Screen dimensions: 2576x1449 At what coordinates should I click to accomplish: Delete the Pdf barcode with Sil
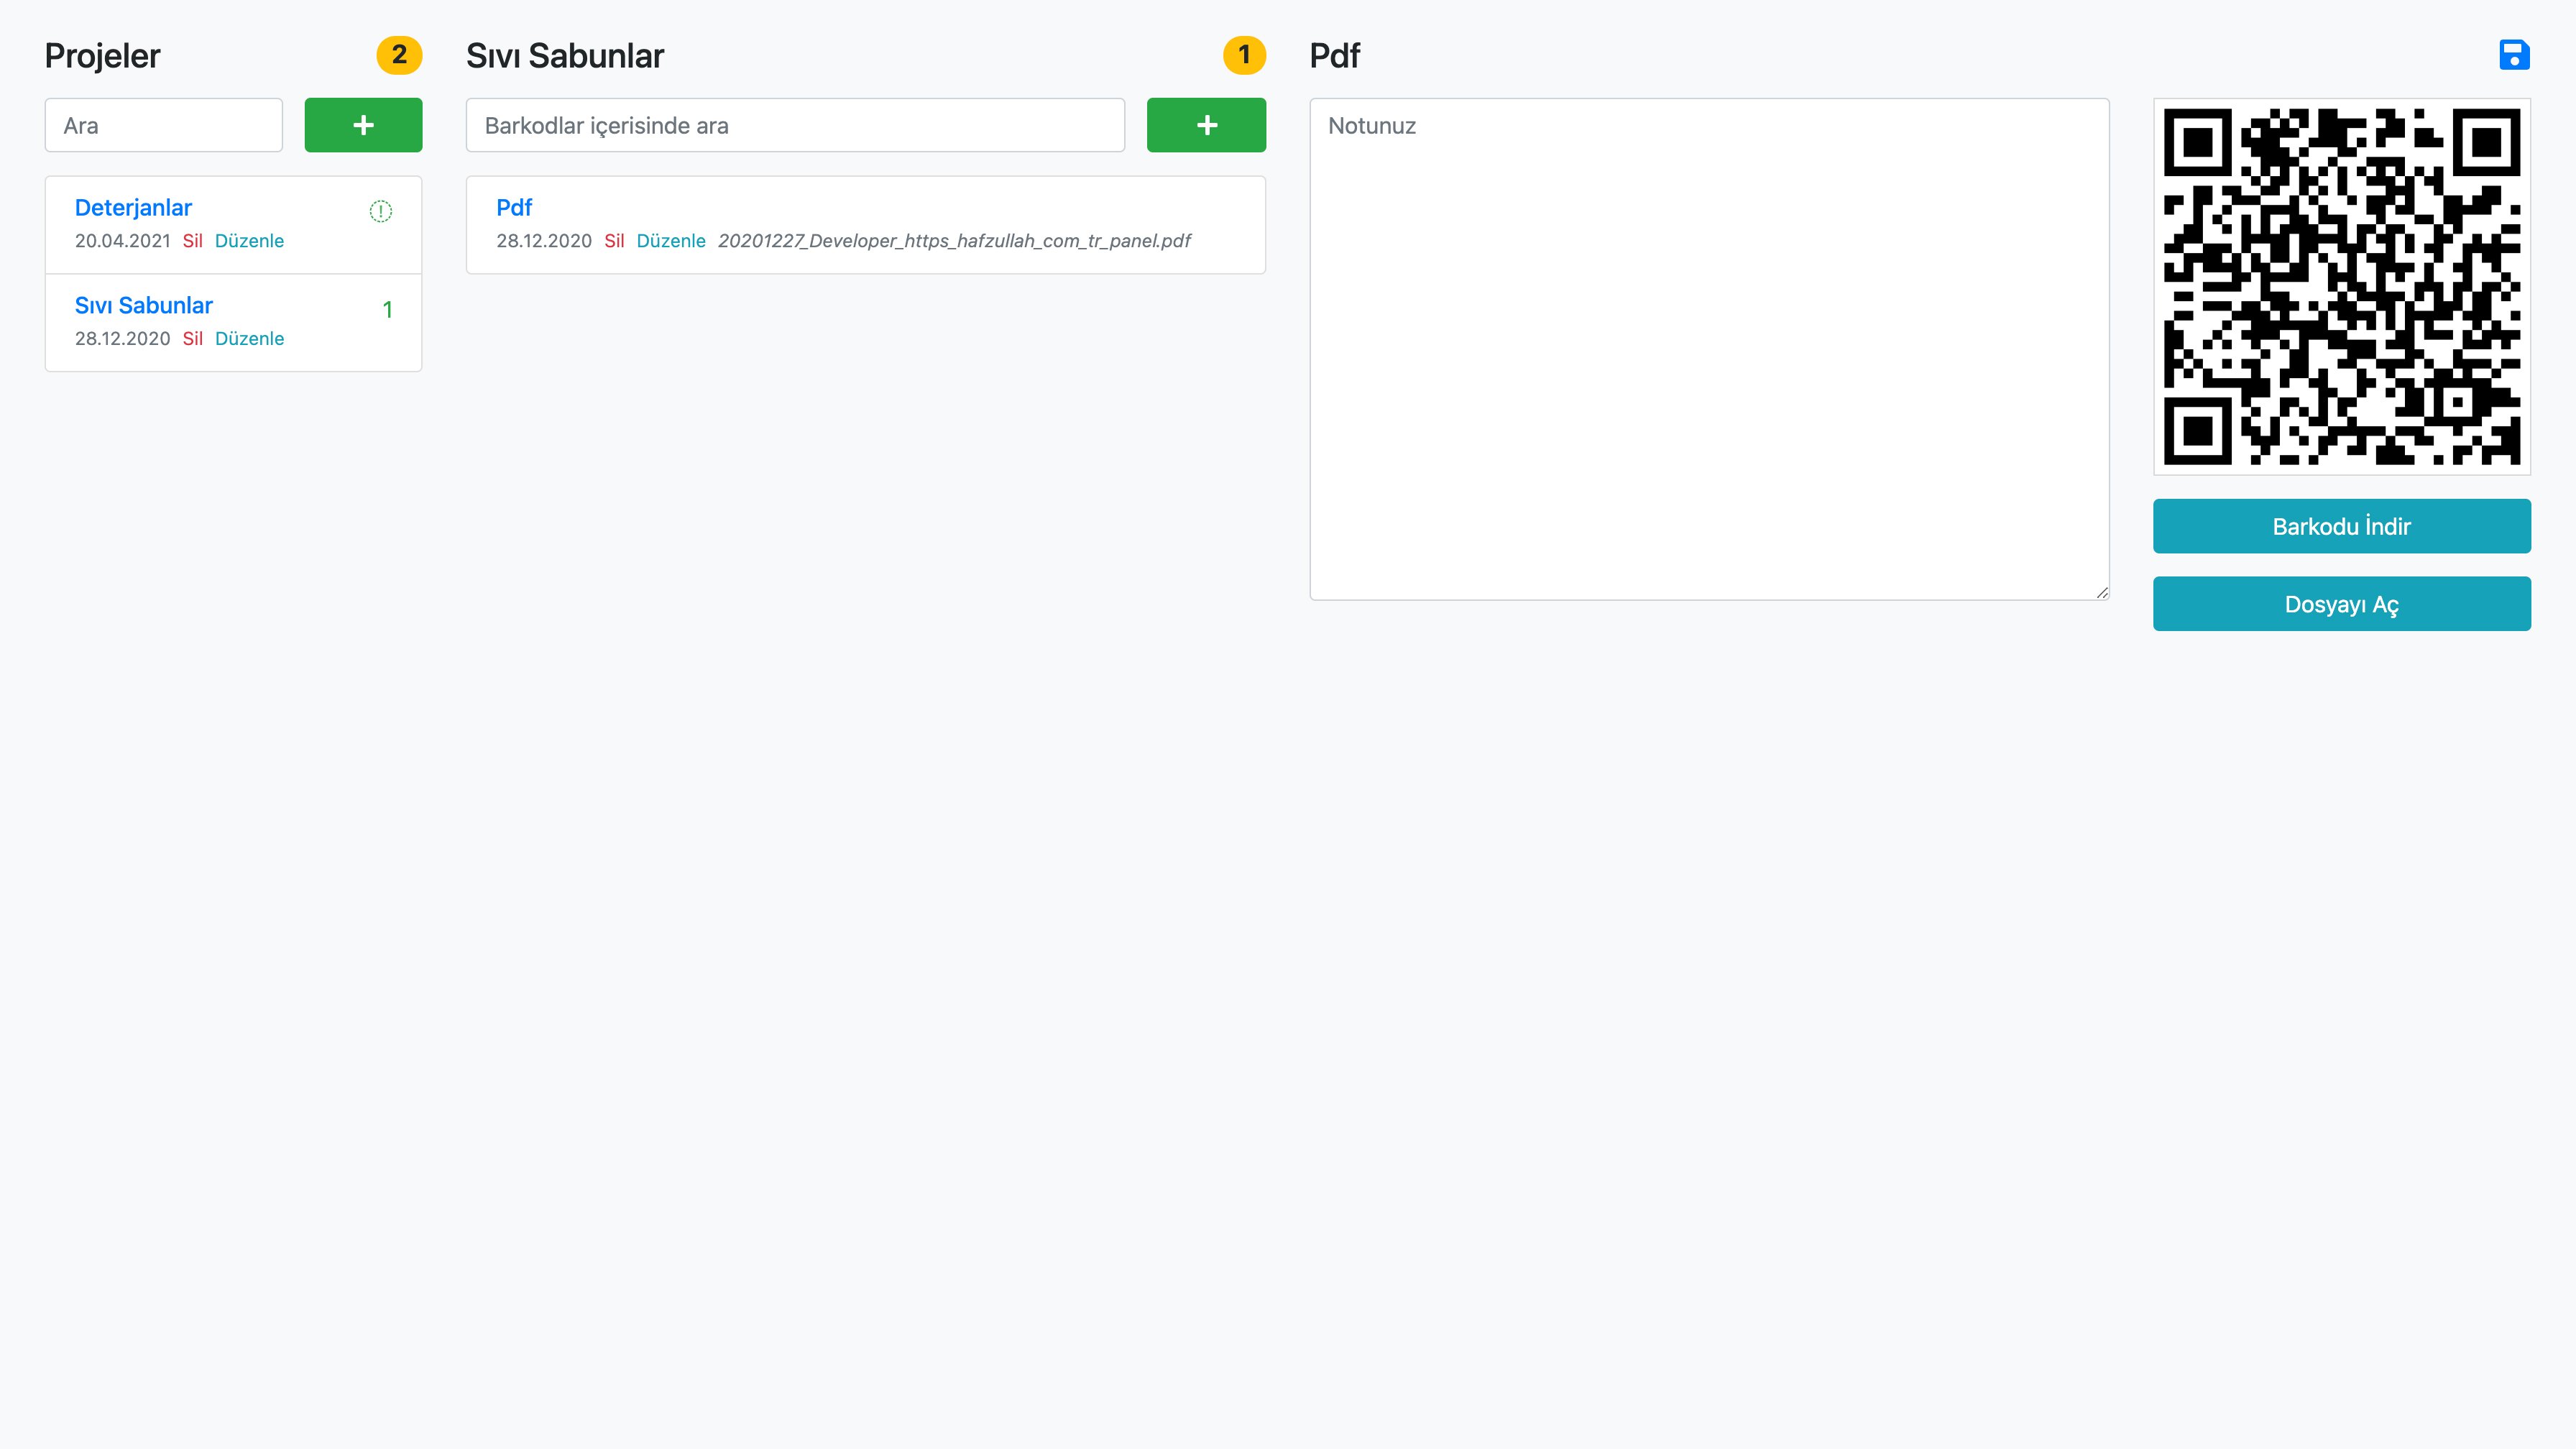(x=614, y=241)
